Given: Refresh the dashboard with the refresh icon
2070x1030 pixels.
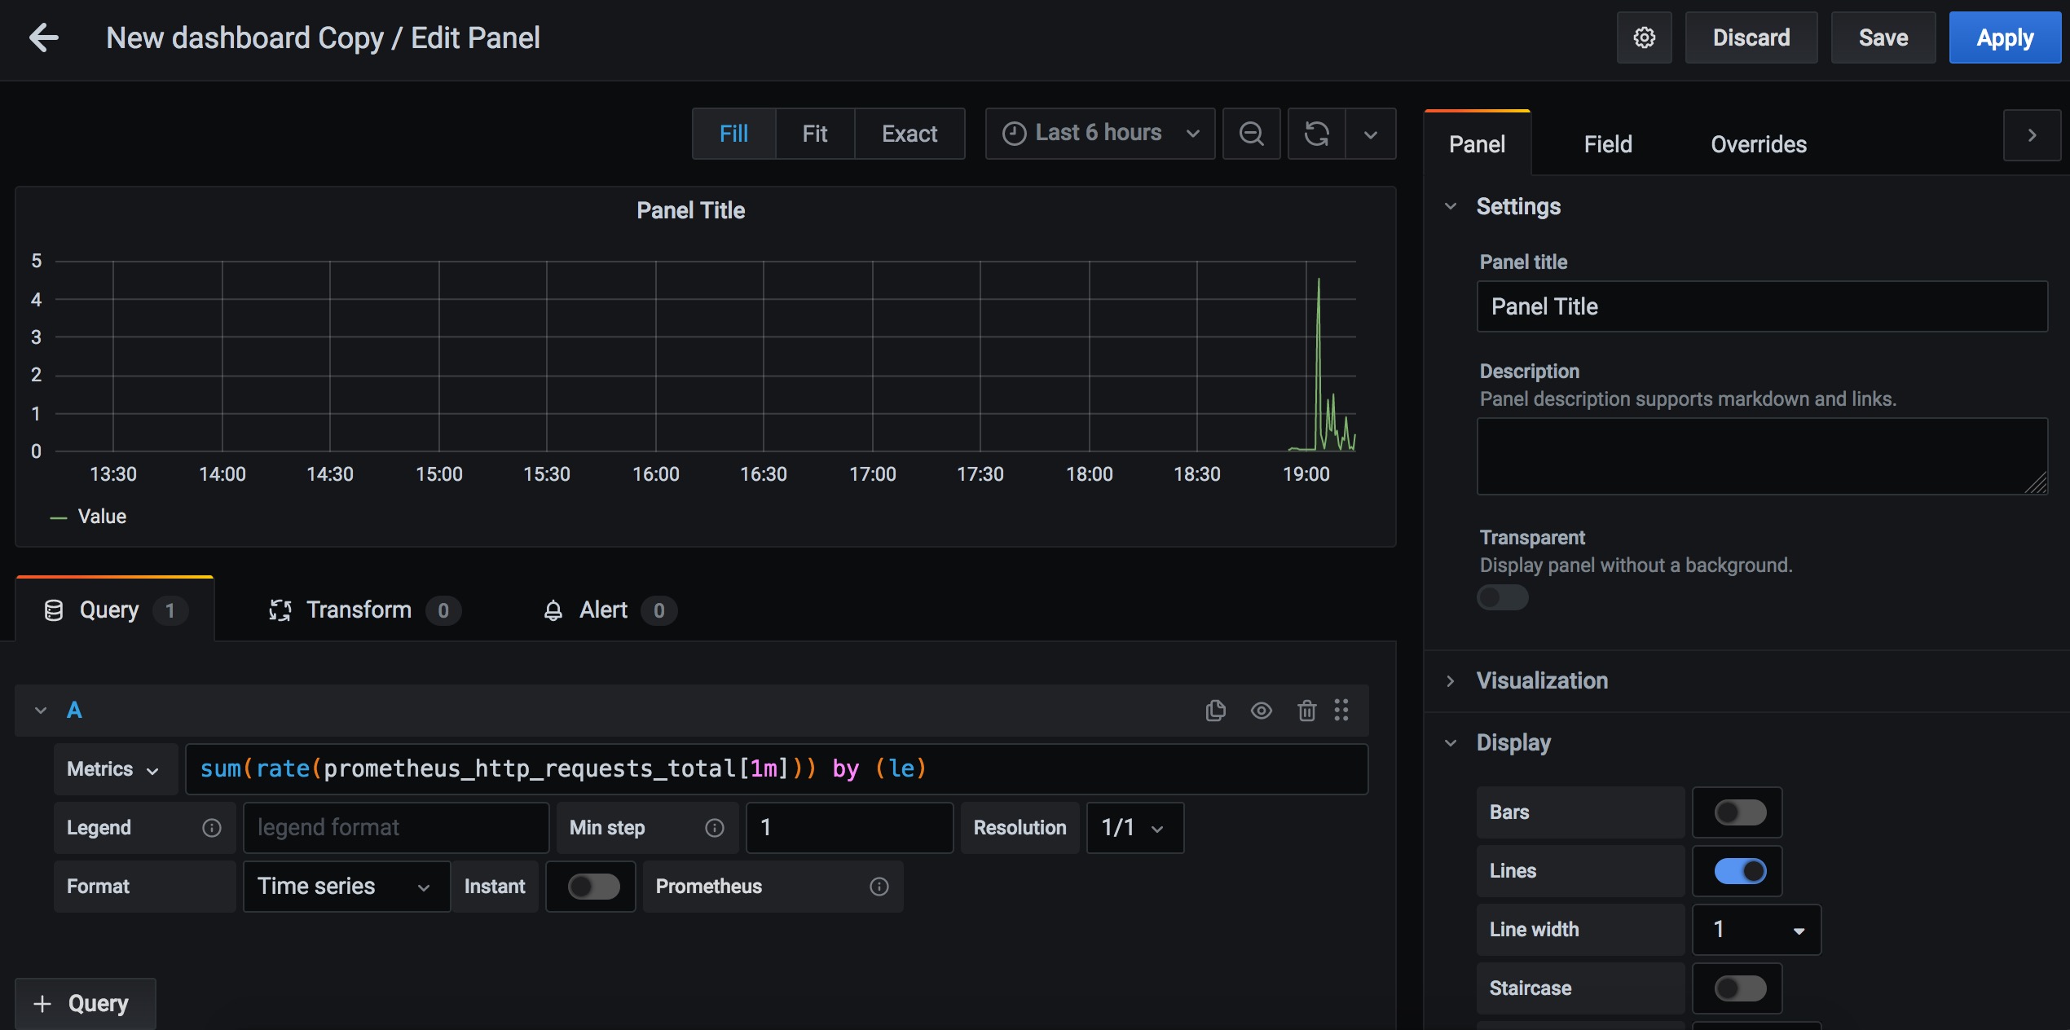Looking at the screenshot, I should 1316,134.
